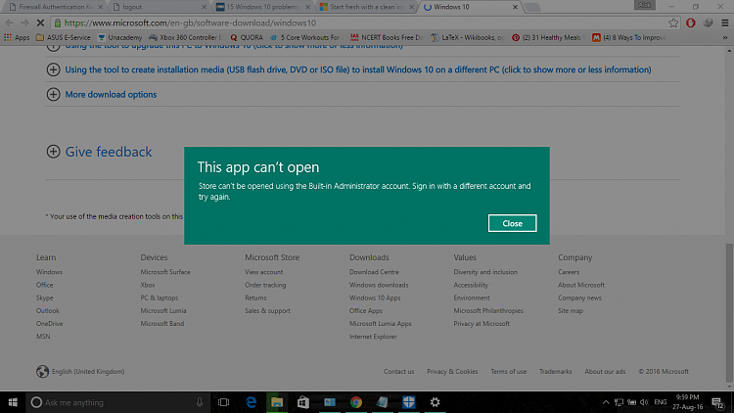734x413 pixels.
Task: Open 5 Core Workouts bookmark
Action: [x=305, y=37]
